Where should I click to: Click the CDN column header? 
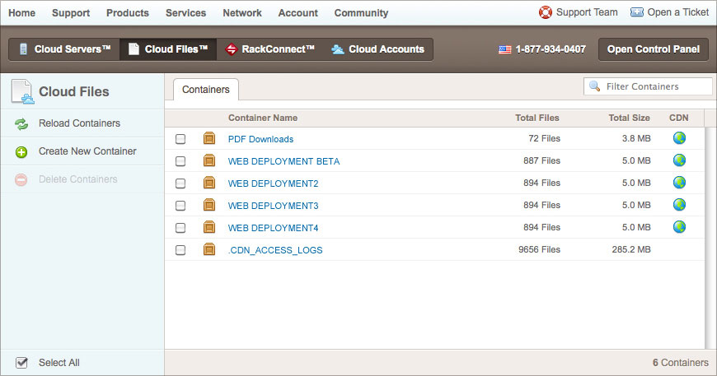678,118
